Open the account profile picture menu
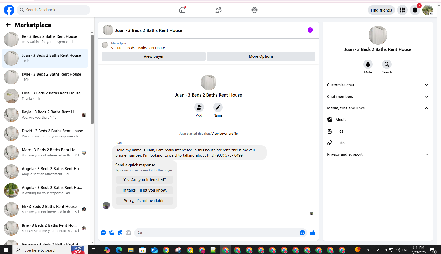Viewport: 441px width, 254px height. pyautogui.click(x=427, y=10)
